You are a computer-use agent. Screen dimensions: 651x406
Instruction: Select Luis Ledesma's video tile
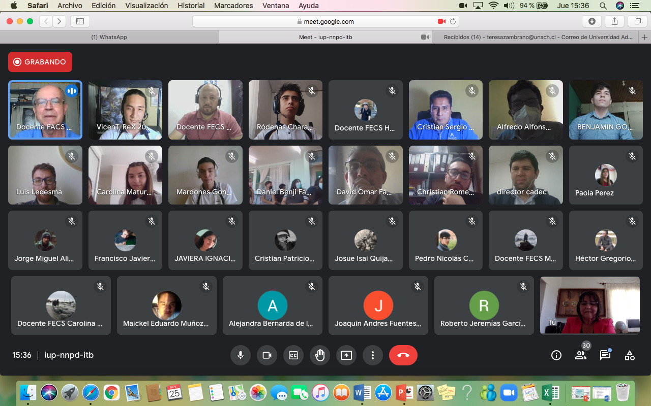pos(45,175)
